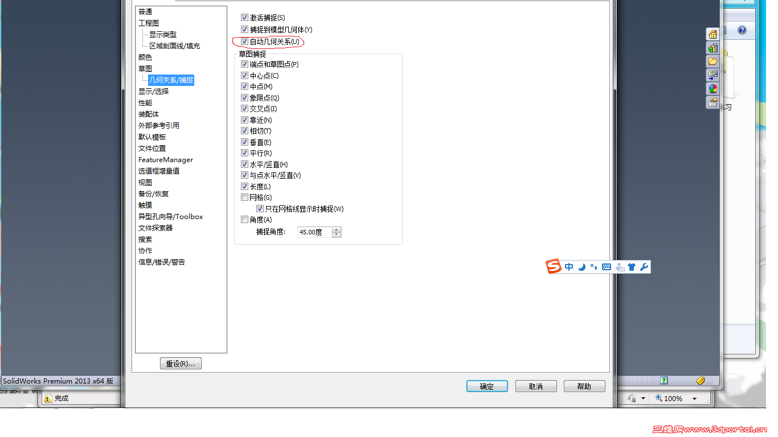Select 区域剖面线/填充 tree item
Image resolution: width=778 pixels, height=437 pixels.
point(175,46)
